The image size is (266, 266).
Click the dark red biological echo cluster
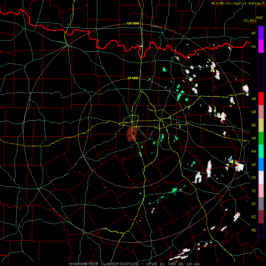132,133
